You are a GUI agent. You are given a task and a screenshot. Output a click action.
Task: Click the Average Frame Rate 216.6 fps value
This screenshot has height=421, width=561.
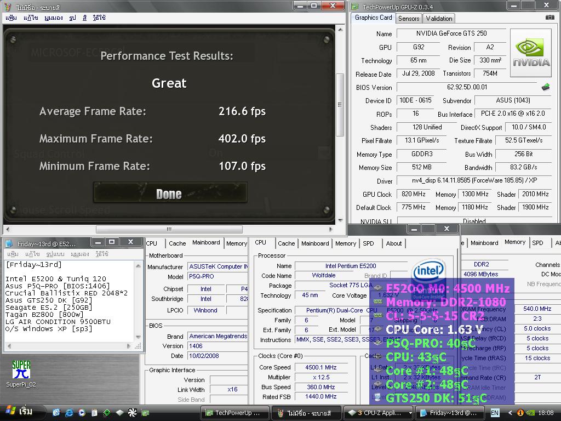[242, 111]
